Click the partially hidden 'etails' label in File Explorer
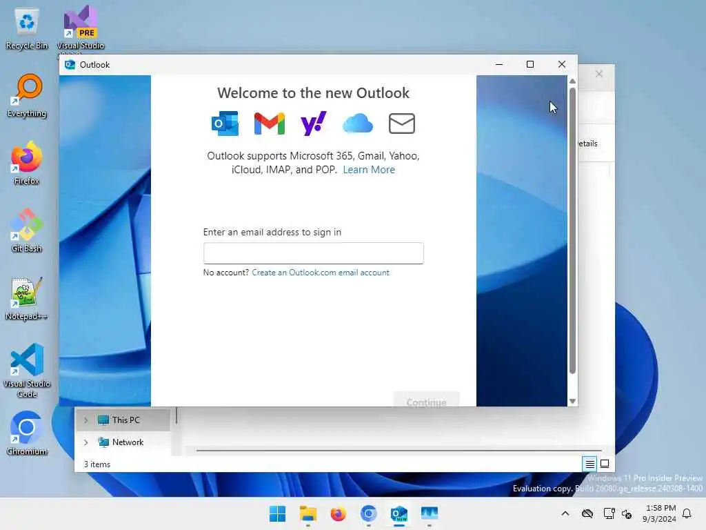The height and width of the screenshot is (530, 706). click(x=587, y=144)
